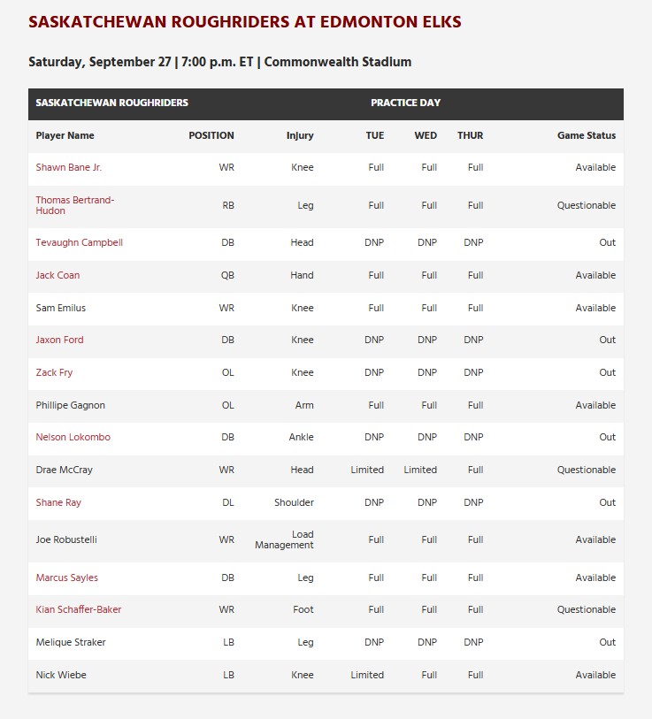Click the POSITION column header
This screenshot has height=719, width=652.
[211, 135]
